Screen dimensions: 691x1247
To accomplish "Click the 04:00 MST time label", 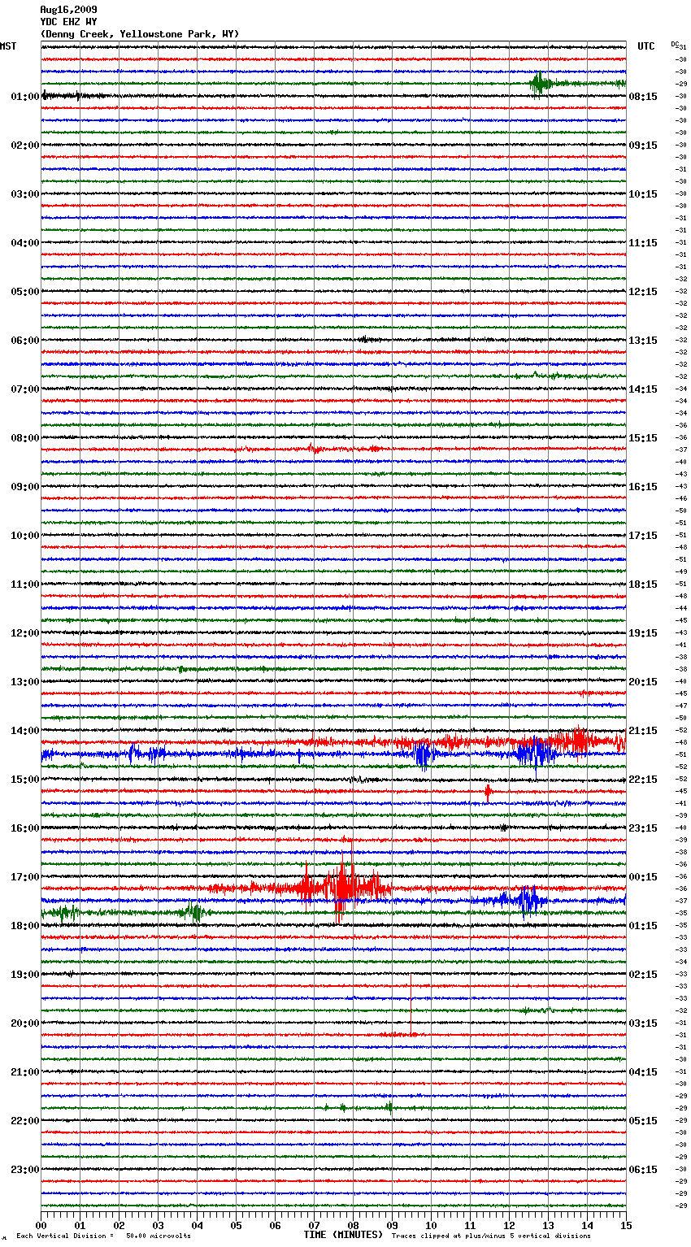I will (x=25, y=243).
